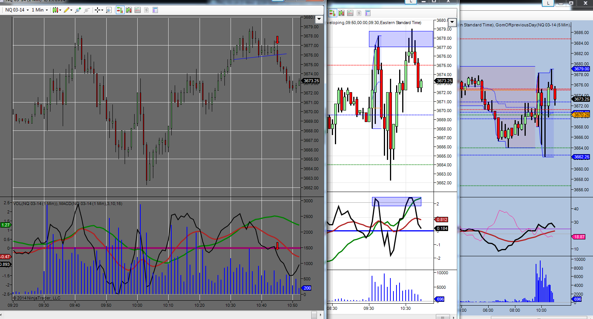Close the right chart window
Viewport: 593px width, 319px height.
pos(585,3)
